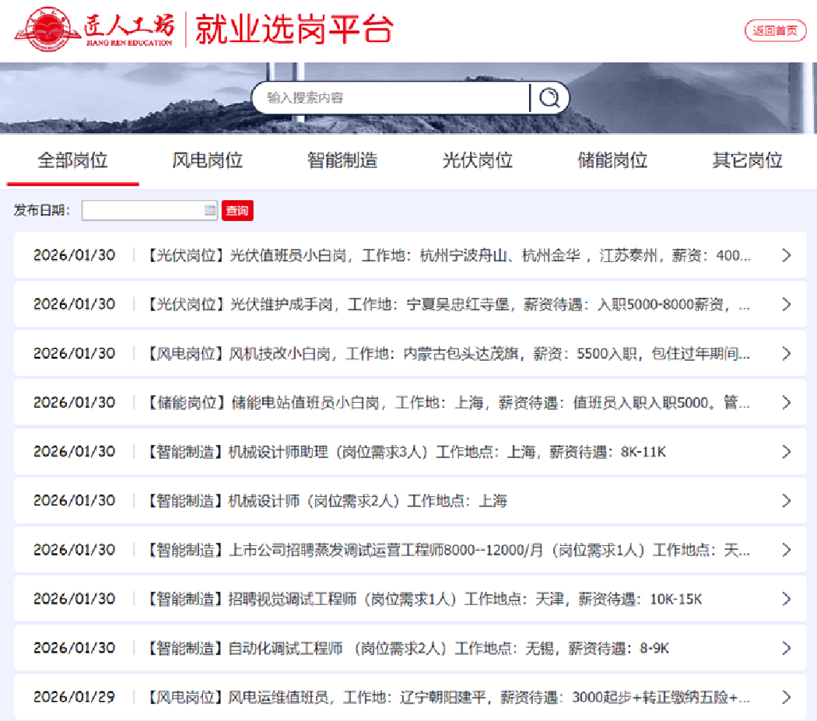Screen dimensions: 817x721
Task: Click the magnifying glass search icon
Action: [549, 98]
